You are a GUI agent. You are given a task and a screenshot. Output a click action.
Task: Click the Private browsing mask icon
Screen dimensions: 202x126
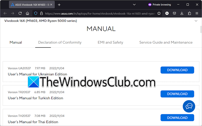click(x=150, y=5)
